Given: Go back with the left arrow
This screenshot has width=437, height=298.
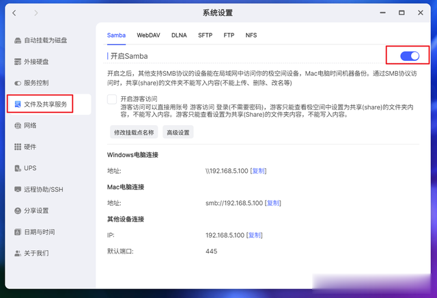Looking at the screenshot, I should (14, 13).
